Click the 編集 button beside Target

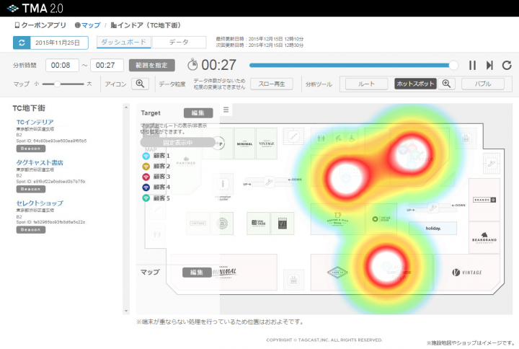point(198,113)
